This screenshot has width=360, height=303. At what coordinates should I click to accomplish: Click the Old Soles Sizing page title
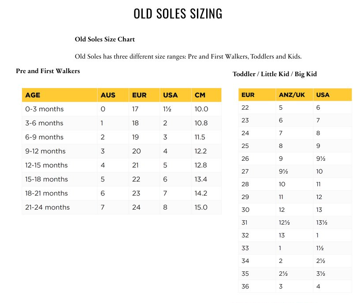coord(178,14)
